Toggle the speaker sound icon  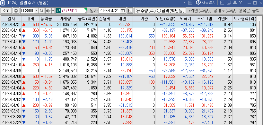coord(48,11)
